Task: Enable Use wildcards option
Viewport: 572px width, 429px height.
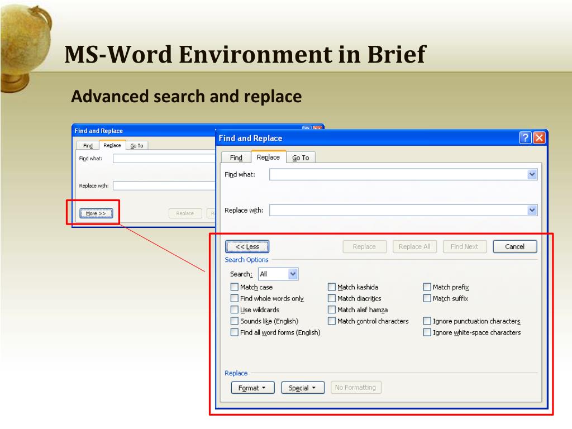Action: [235, 309]
